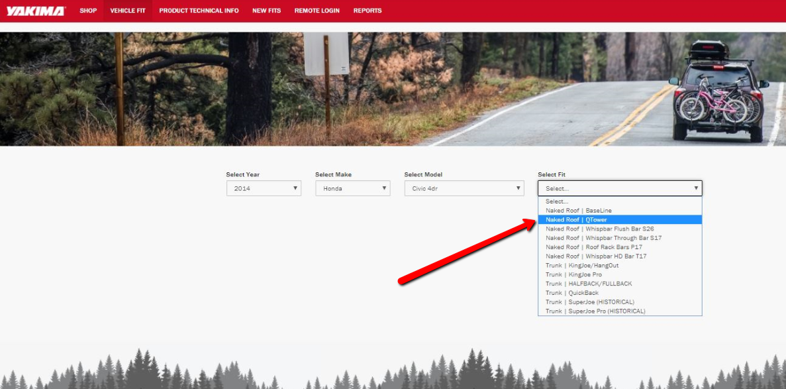Select Naked Roof | BaseLine option

[620, 210]
